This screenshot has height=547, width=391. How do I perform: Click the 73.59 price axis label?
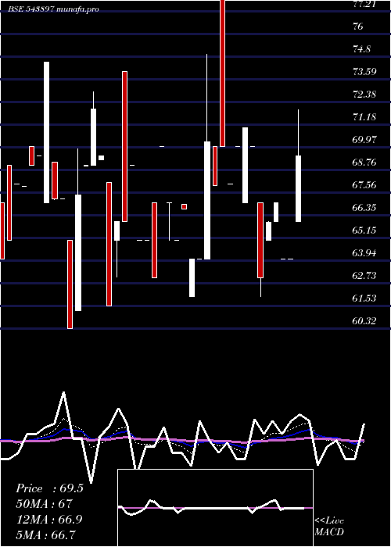click(364, 72)
